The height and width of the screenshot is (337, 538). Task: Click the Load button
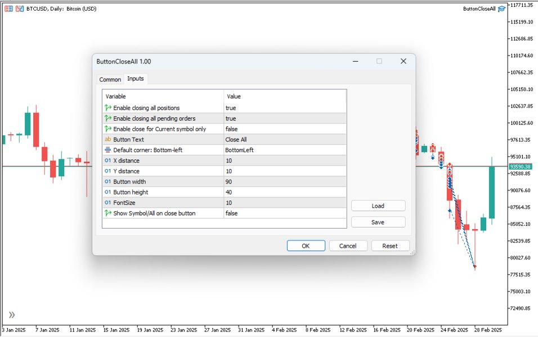(378, 206)
